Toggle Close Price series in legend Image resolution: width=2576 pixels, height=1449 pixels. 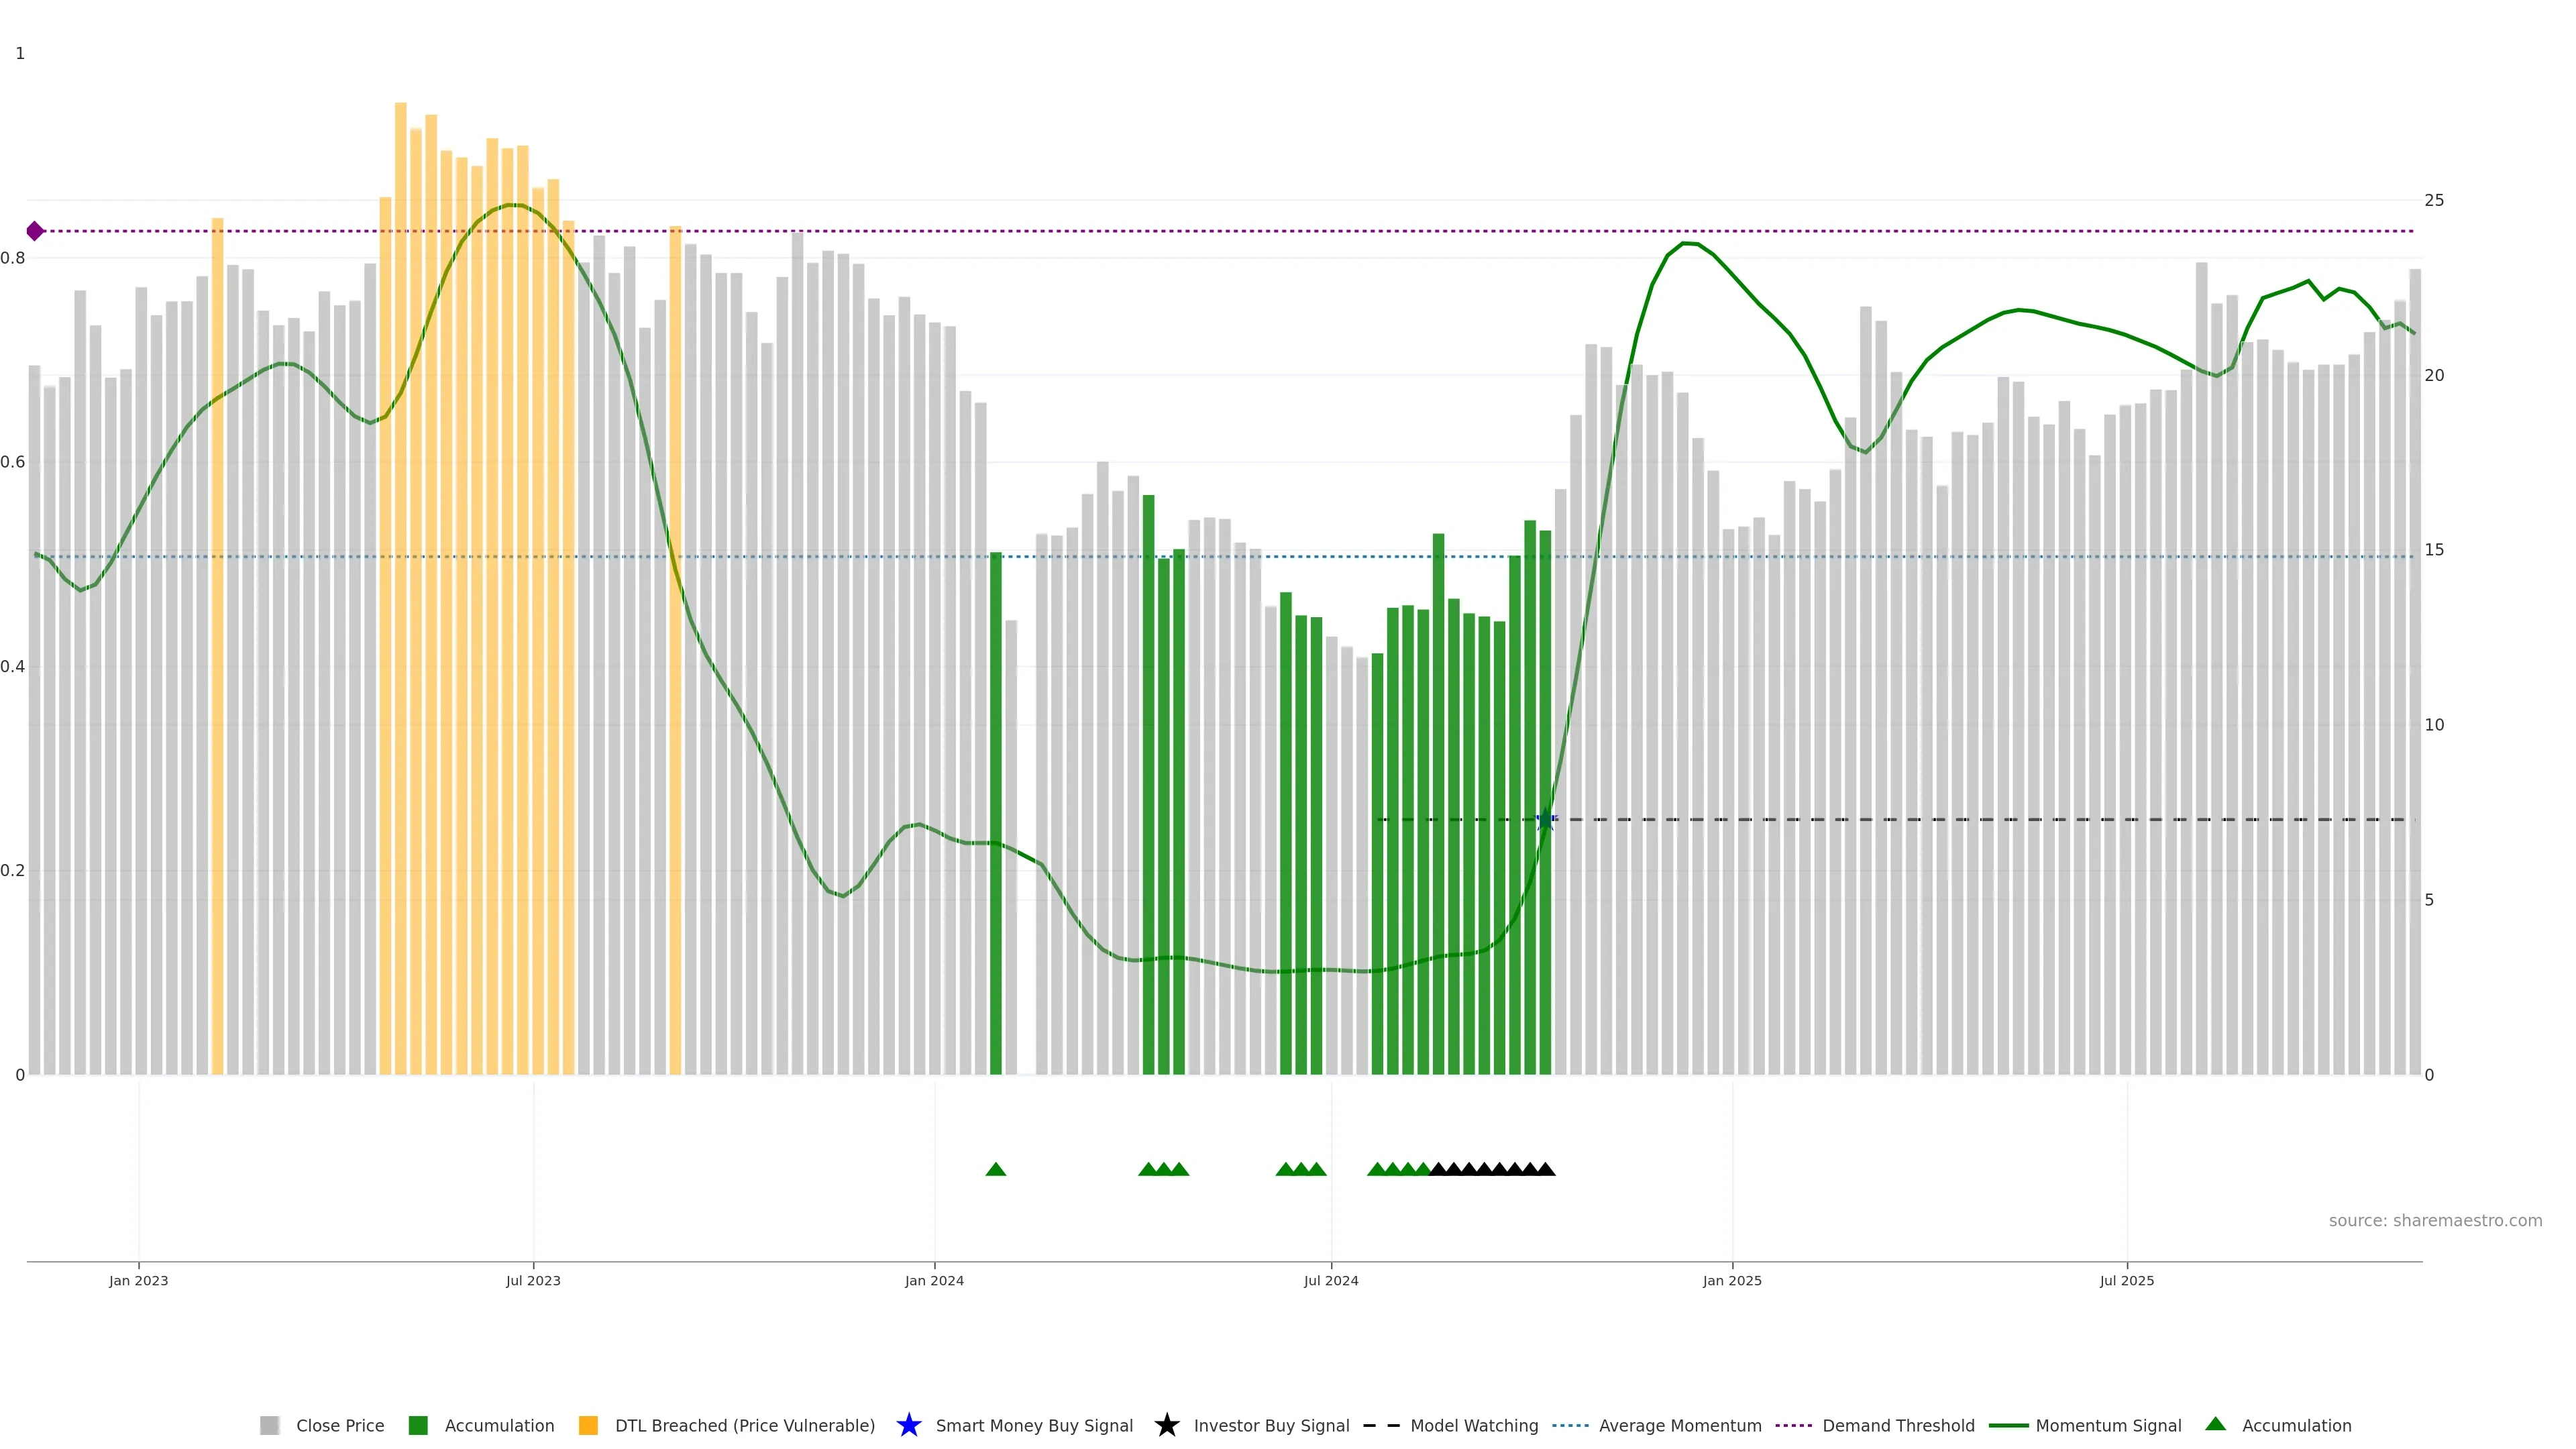click(x=339, y=1425)
